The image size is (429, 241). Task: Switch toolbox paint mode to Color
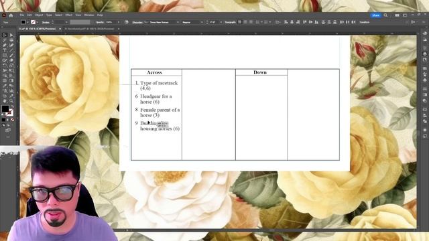coord(3,120)
